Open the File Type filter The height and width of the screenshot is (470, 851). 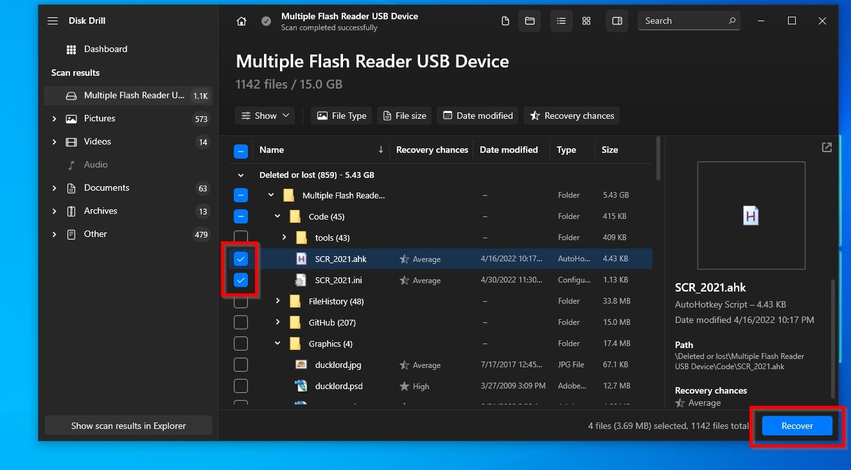pos(342,116)
